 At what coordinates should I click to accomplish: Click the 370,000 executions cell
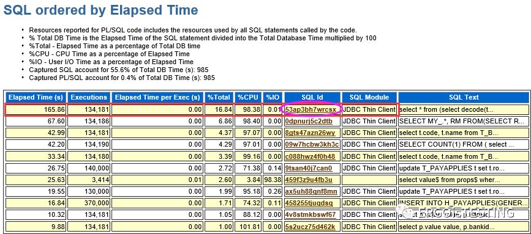pos(89,203)
